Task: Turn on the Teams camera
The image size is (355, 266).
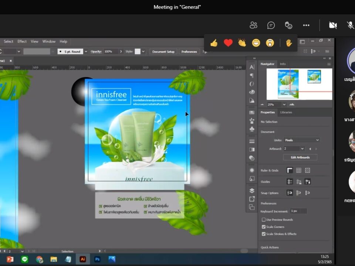Action: tap(333, 25)
